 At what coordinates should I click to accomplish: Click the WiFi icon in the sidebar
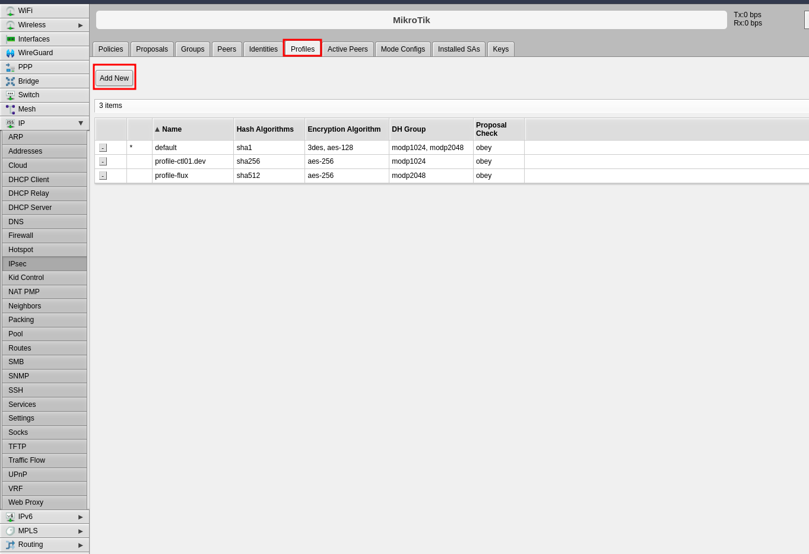(10, 11)
